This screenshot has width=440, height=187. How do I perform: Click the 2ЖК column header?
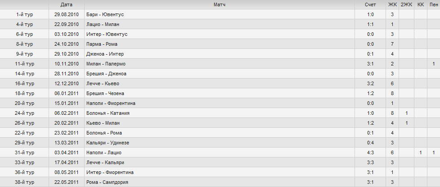point(406,5)
